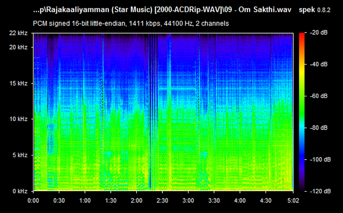Click the -20 dB scale label
Screen dimensions: 343x213
[319, 32]
